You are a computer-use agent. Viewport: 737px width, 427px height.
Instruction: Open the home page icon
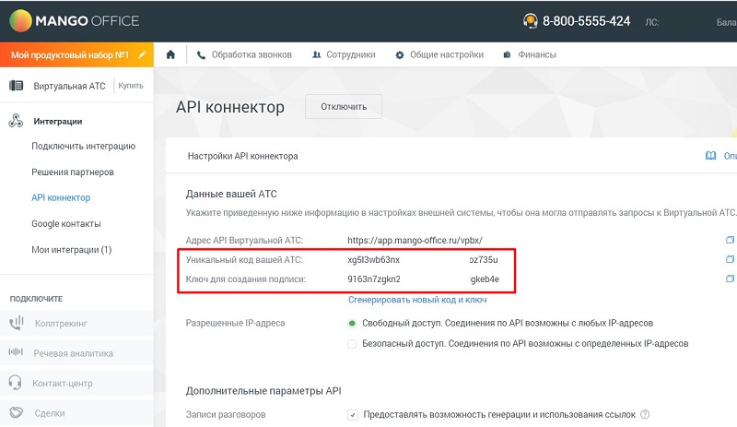tap(170, 54)
